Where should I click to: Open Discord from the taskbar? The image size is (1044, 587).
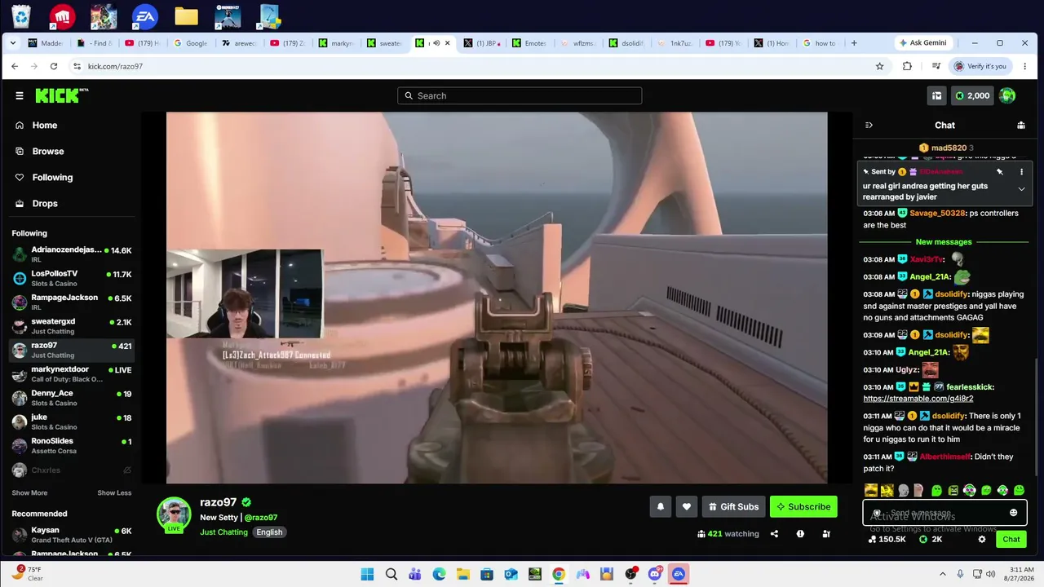(655, 574)
